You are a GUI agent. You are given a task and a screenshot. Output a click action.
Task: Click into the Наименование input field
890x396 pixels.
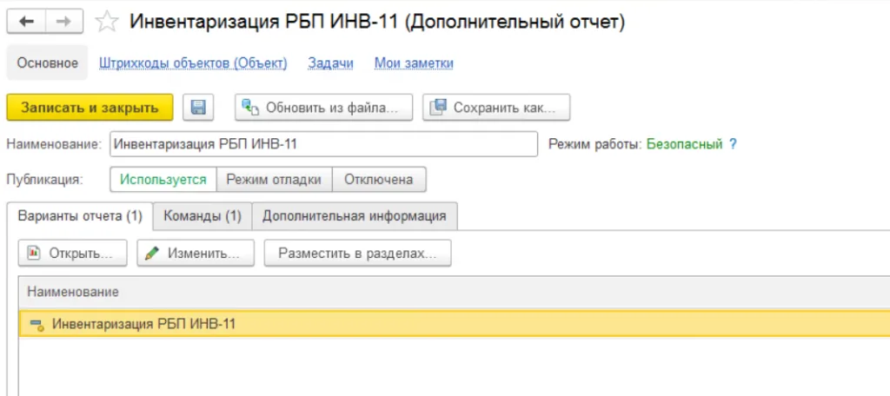(x=323, y=144)
